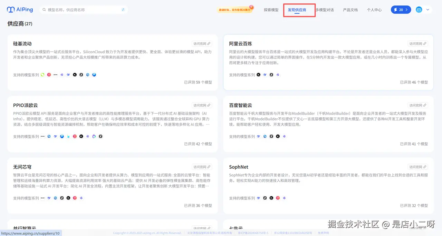Click BAAI model icon in 无问芯穹 card
The image size is (442, 236).
tap(42, 198)
